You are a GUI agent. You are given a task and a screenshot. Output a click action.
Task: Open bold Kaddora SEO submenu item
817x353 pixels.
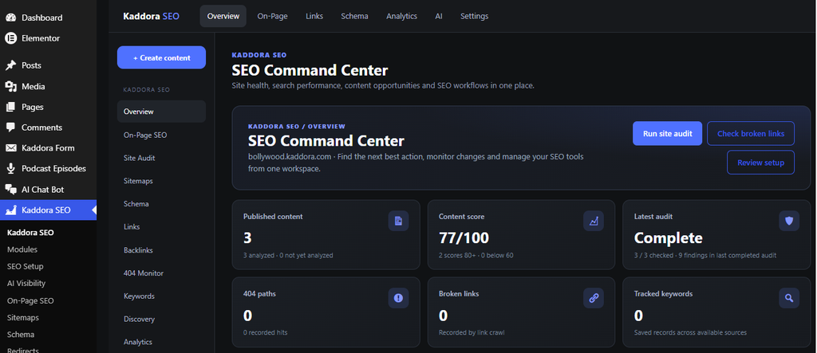(x=30, y=232)
